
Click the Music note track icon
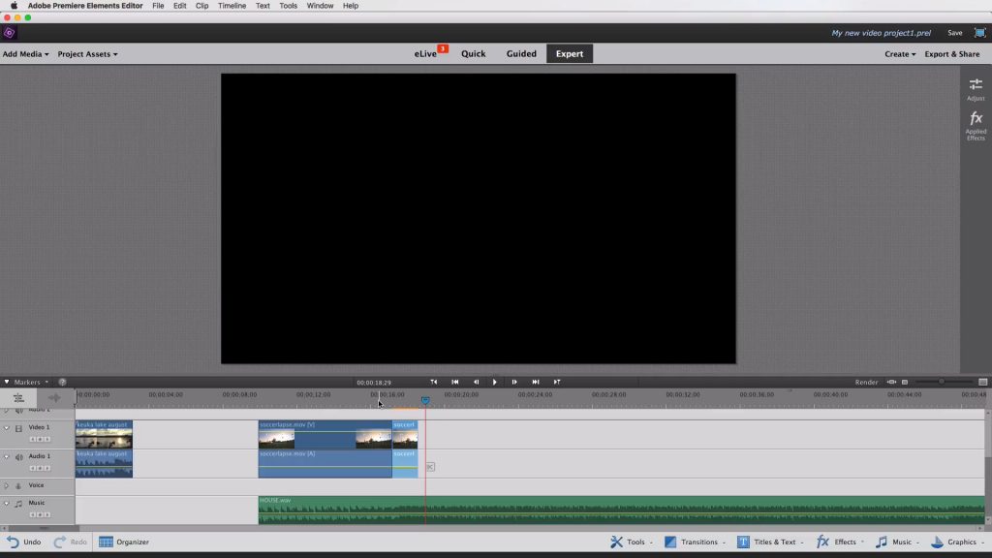[x=19, y=504]
